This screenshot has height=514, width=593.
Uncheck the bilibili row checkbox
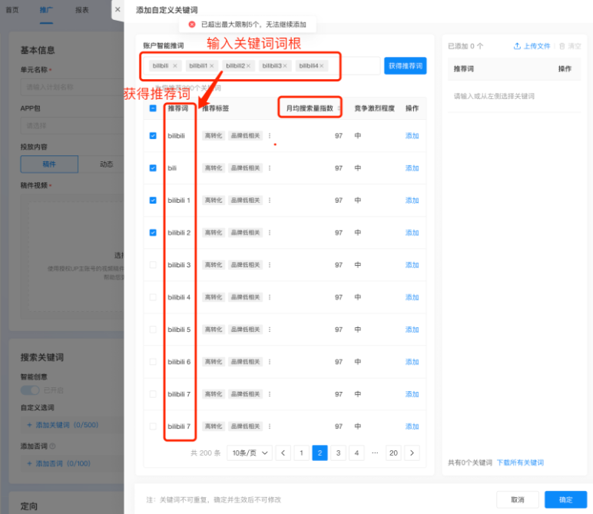coord(153,135)
